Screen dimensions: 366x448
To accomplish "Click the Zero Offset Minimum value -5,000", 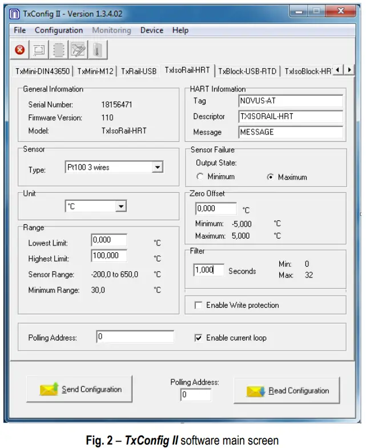I will (x=242, y=224).
